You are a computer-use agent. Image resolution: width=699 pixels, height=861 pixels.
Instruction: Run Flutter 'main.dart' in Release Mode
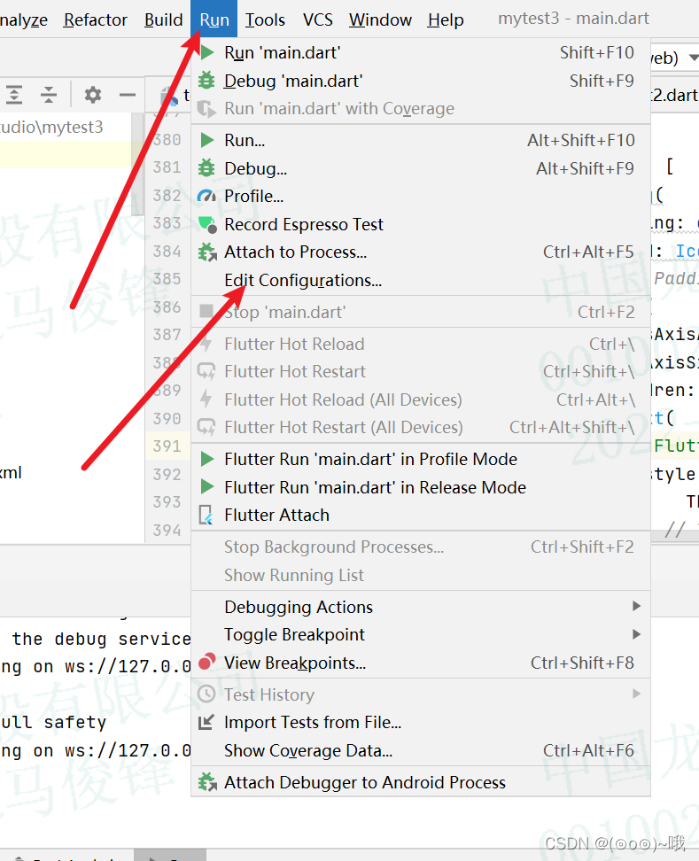421,487
